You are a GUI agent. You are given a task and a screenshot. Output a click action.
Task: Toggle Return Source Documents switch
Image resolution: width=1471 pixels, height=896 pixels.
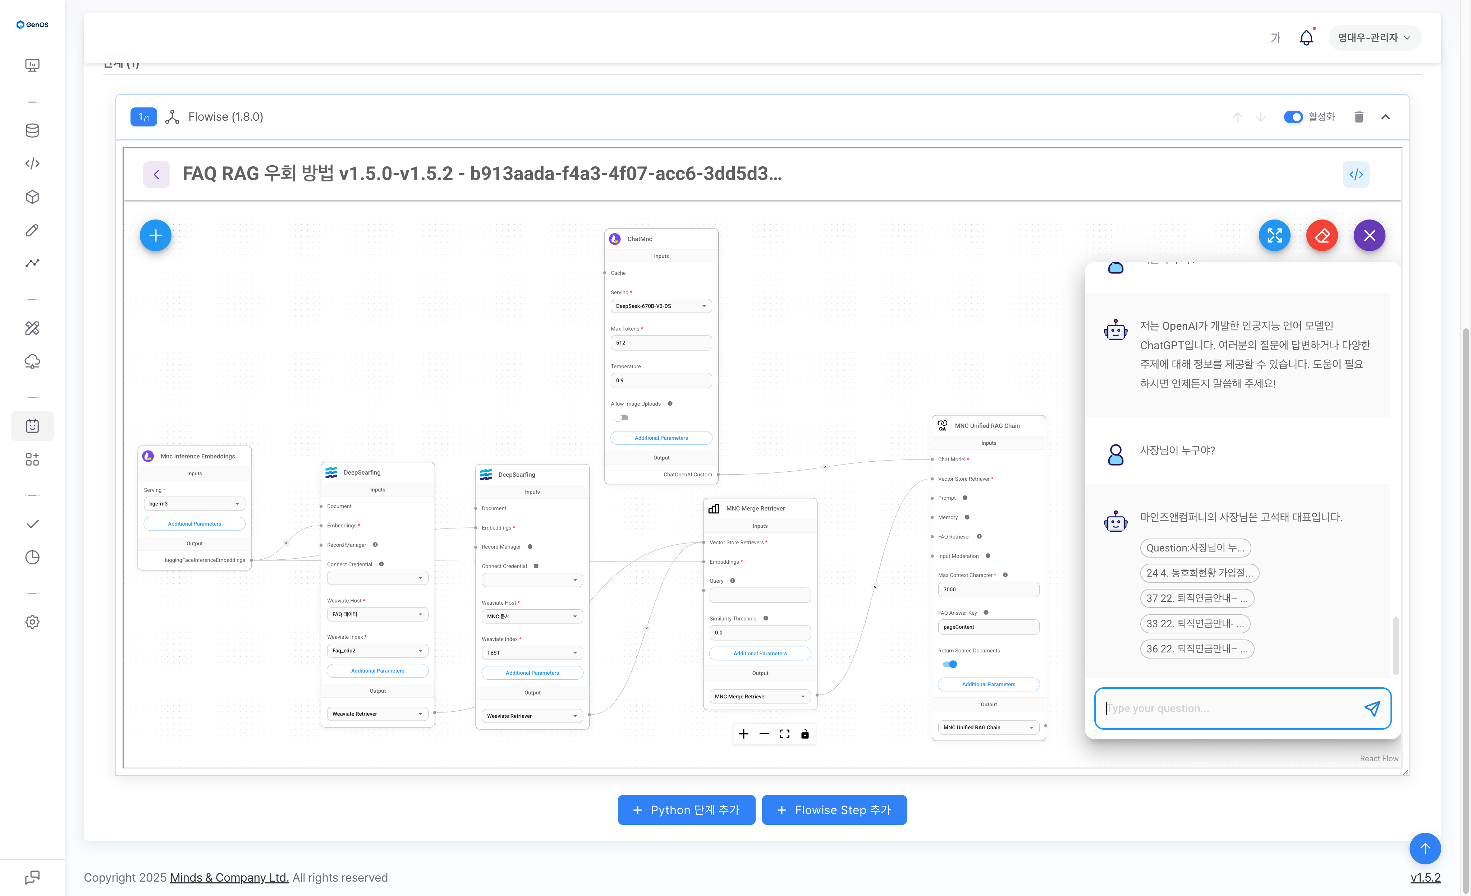tap(949, 665)
